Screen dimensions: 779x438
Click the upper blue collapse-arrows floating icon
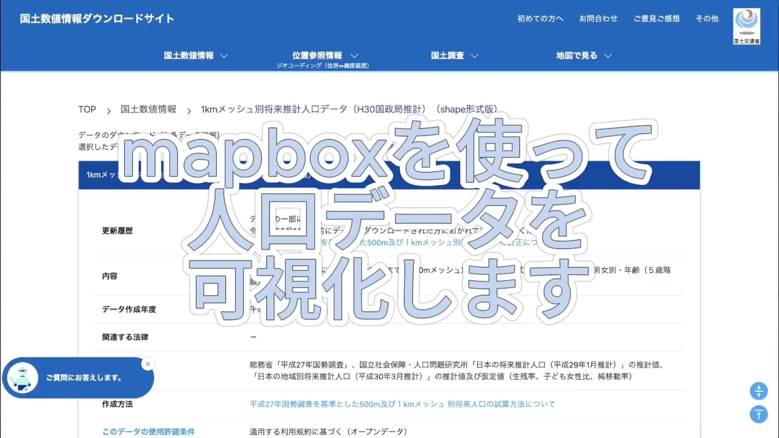[x=758, y=391]
